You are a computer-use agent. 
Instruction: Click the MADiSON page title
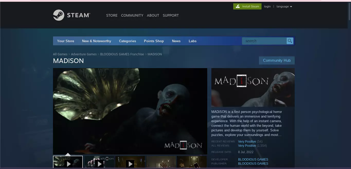[68, 61]
